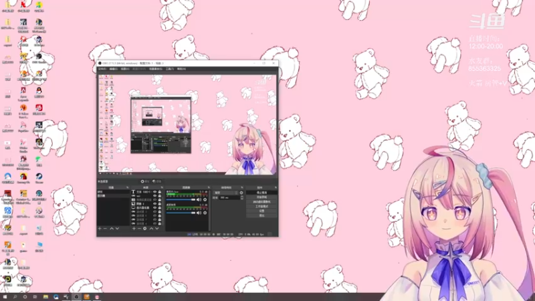Click the OBS preview canvas
The width and height of the screenshot is (535, 301).
[x=188, y=124]
